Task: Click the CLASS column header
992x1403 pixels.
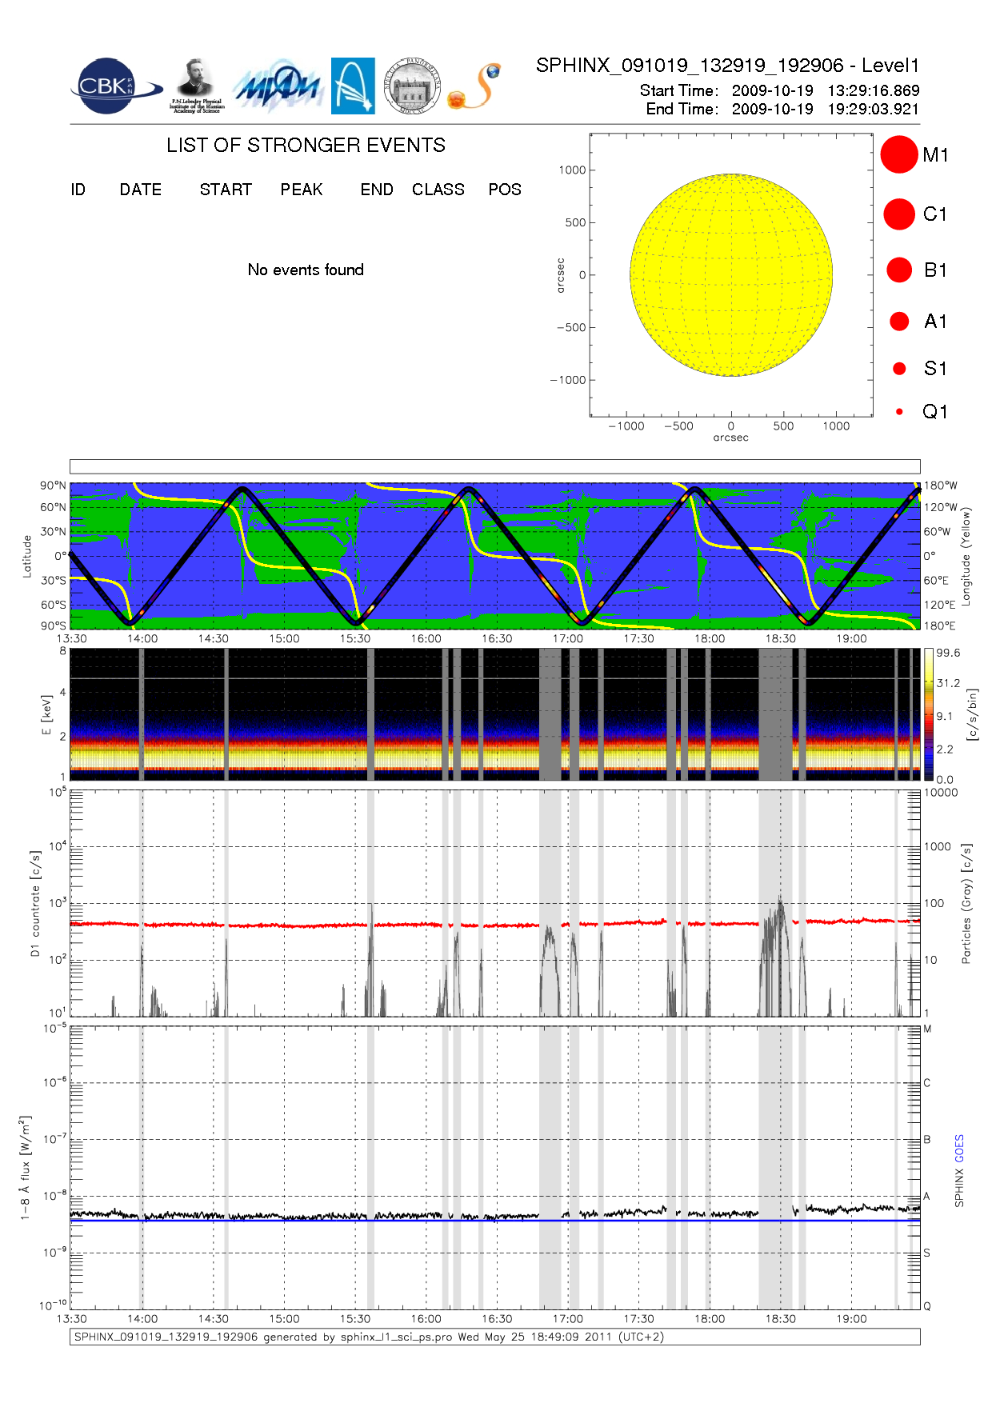Action: [438, 190]
